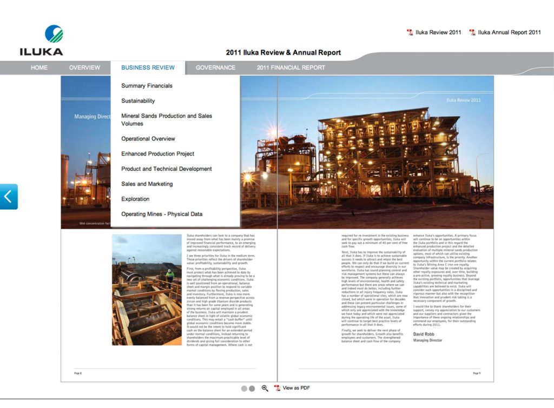Select Sales and Marketing menu item
Viewport: 554px width, 408px height.
click(147, 184)
